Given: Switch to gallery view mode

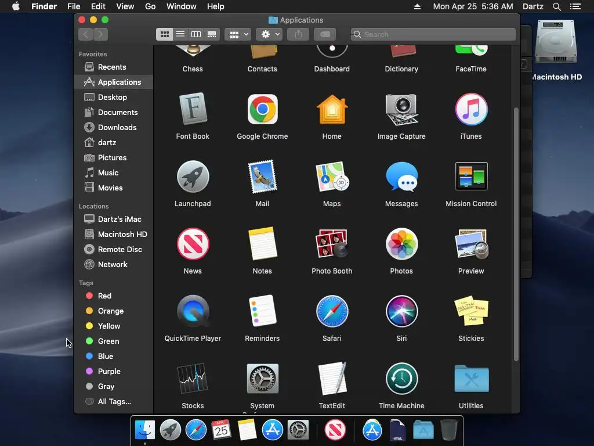Looking at the screenshot, I should [x=212, y=34].
